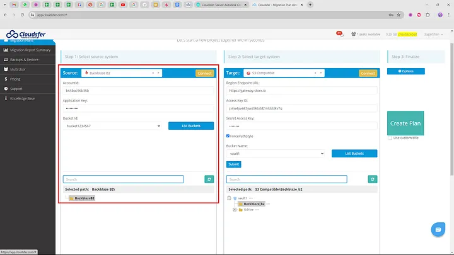Toggle the ForcePathStyle checkbox

pyautogui.click(x=228, y=136)
